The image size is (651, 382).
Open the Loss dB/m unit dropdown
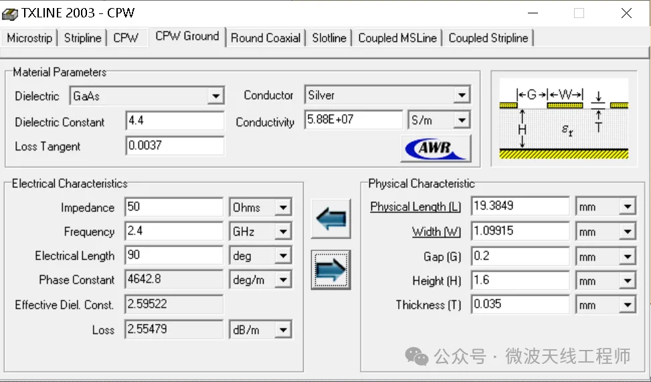point(283,330)
